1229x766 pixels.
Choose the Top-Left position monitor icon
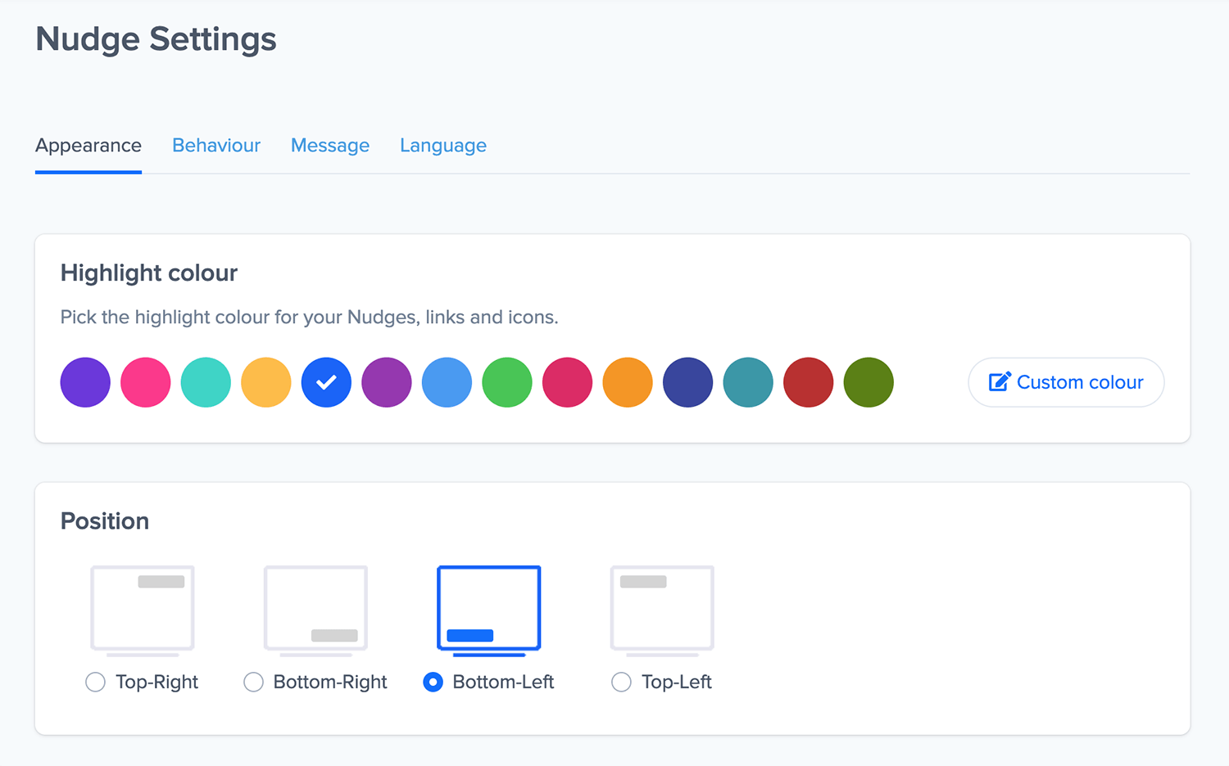662,610
